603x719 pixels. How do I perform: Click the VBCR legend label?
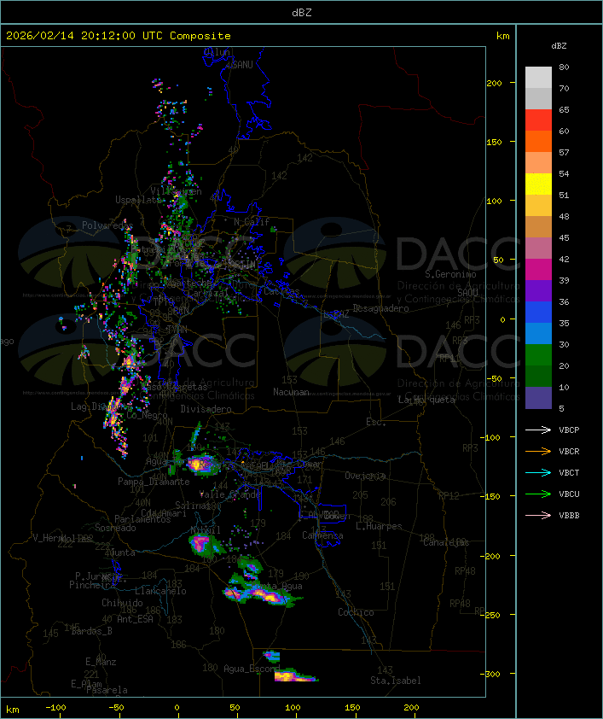(x=569, y=452)
